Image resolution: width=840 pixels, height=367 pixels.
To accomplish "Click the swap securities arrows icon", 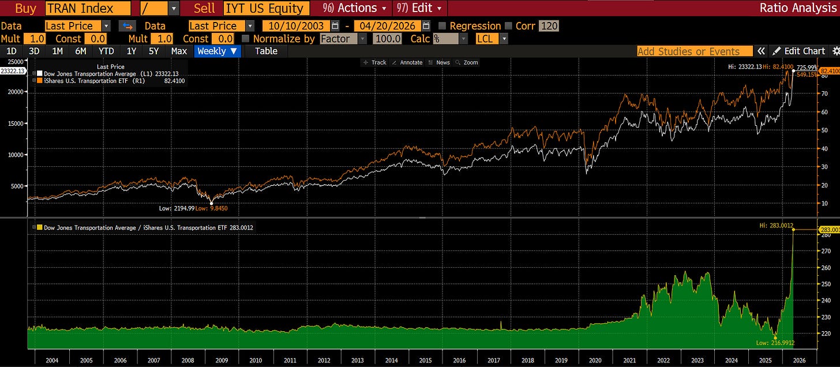I will tap(126, 26).
